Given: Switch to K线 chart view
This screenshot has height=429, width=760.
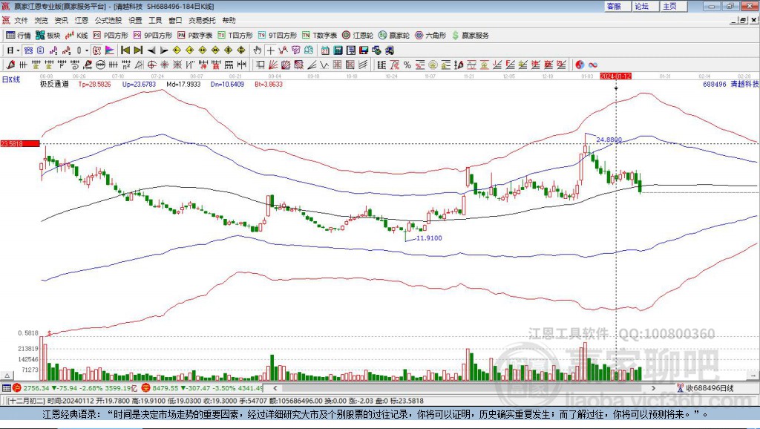Looking at the screenshot, I should pyautogui.click(x=76, y=36).
